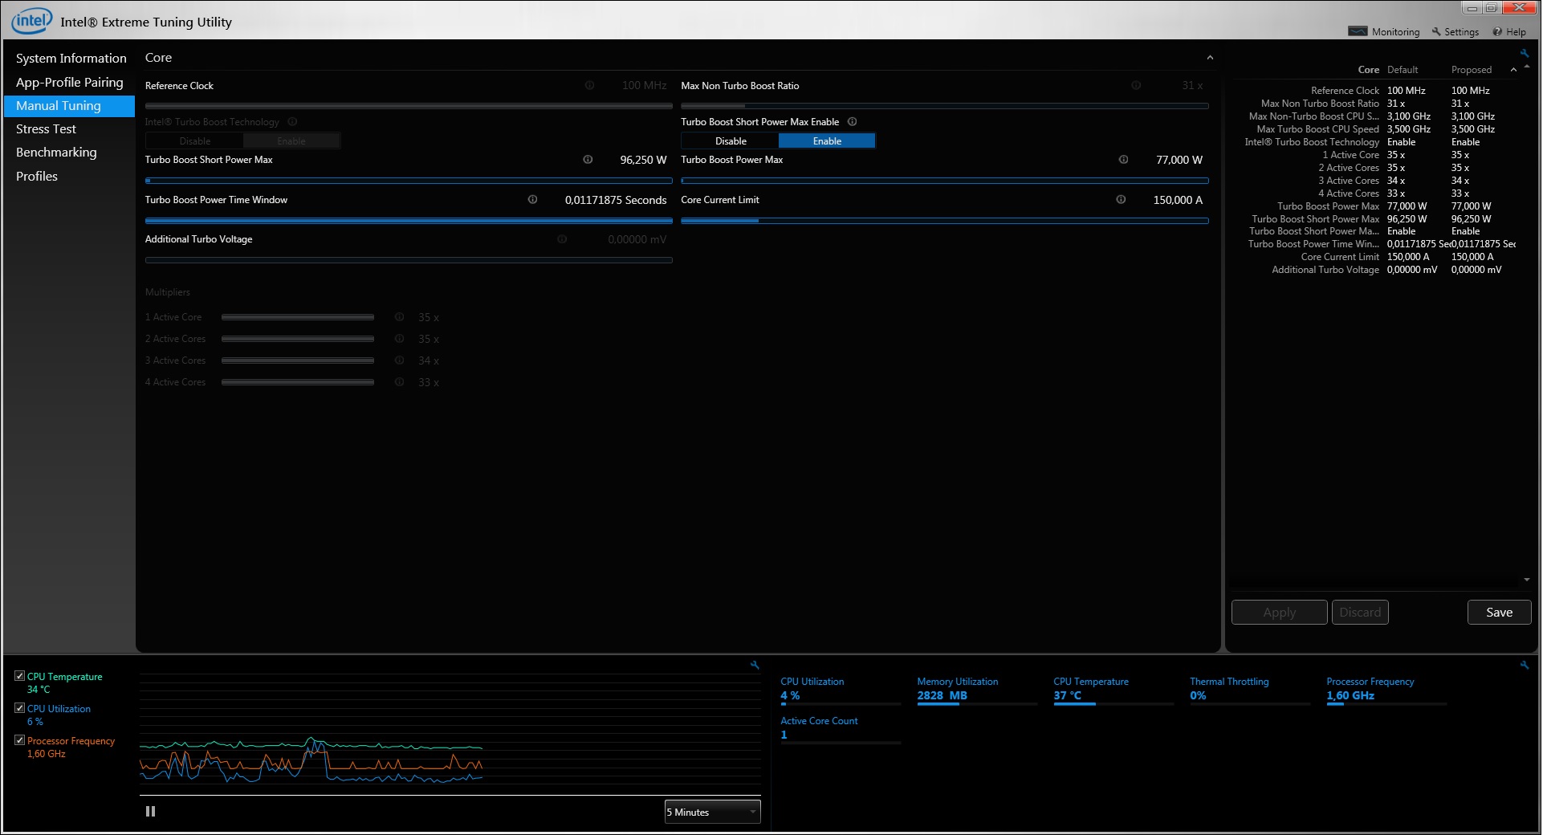Image resolution: width=1543 pixels, height=835 pixels.
Task: Click info icon for Turbo Boost Short Power Max Enable
Action: tap(853, 122)
